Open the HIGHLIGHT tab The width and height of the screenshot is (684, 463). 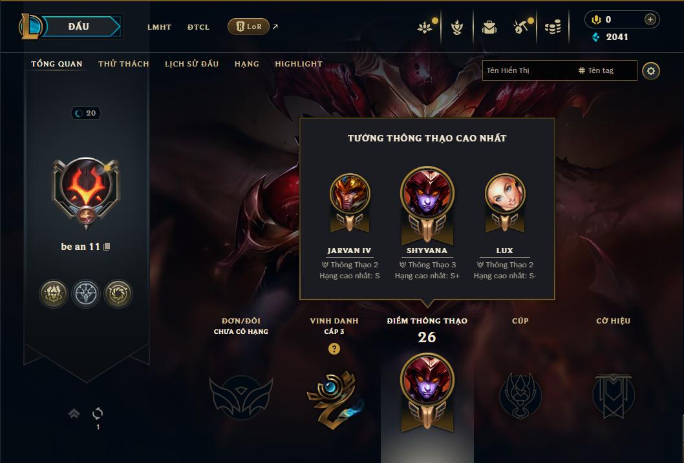(x=299, y=64)
